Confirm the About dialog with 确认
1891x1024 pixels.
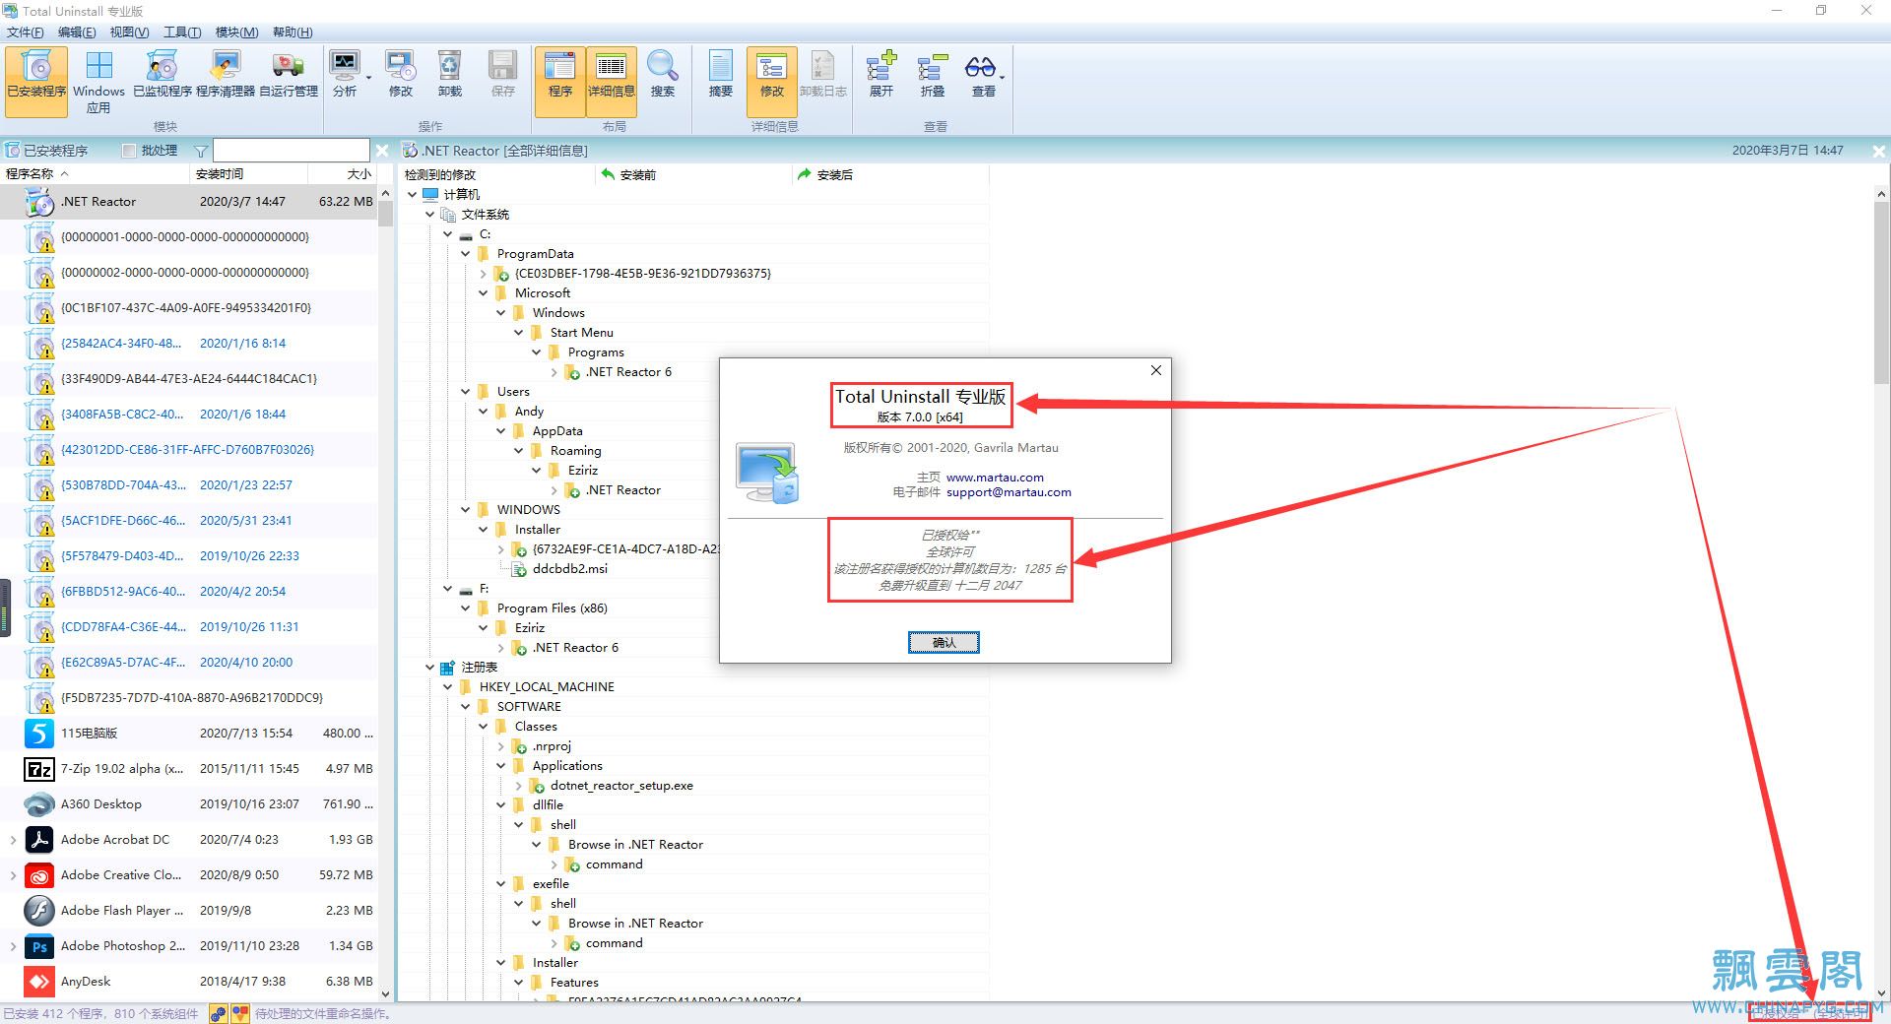944,643
